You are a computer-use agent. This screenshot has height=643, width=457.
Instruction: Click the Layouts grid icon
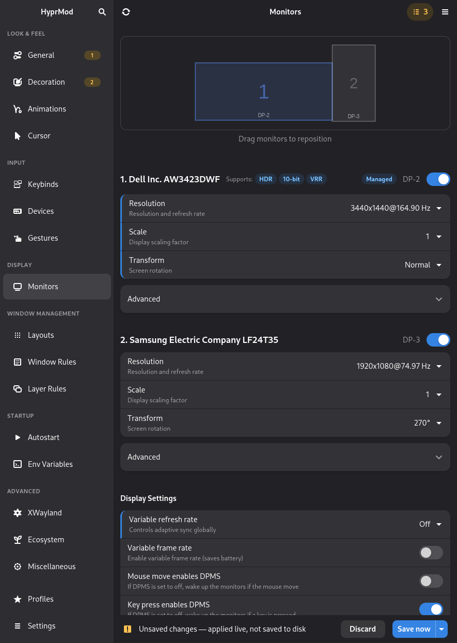coord(18,335)
